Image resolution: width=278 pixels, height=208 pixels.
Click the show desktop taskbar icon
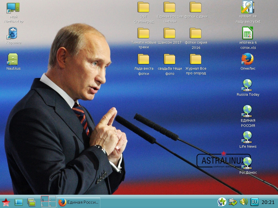(19, 202)
